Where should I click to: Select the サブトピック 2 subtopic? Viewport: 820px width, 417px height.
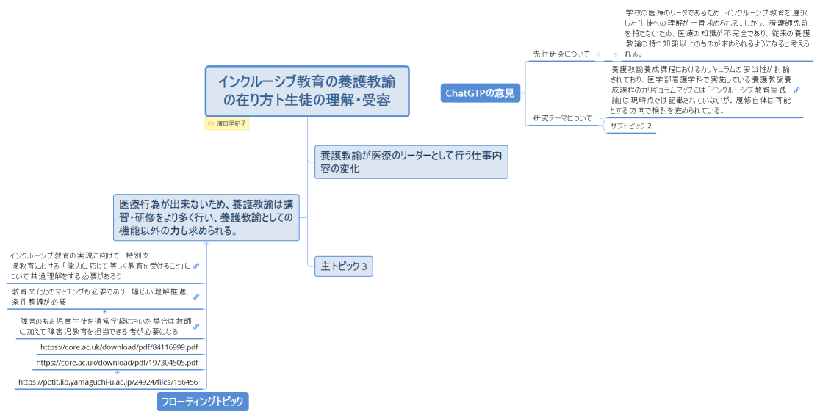[x=630, y=126]
